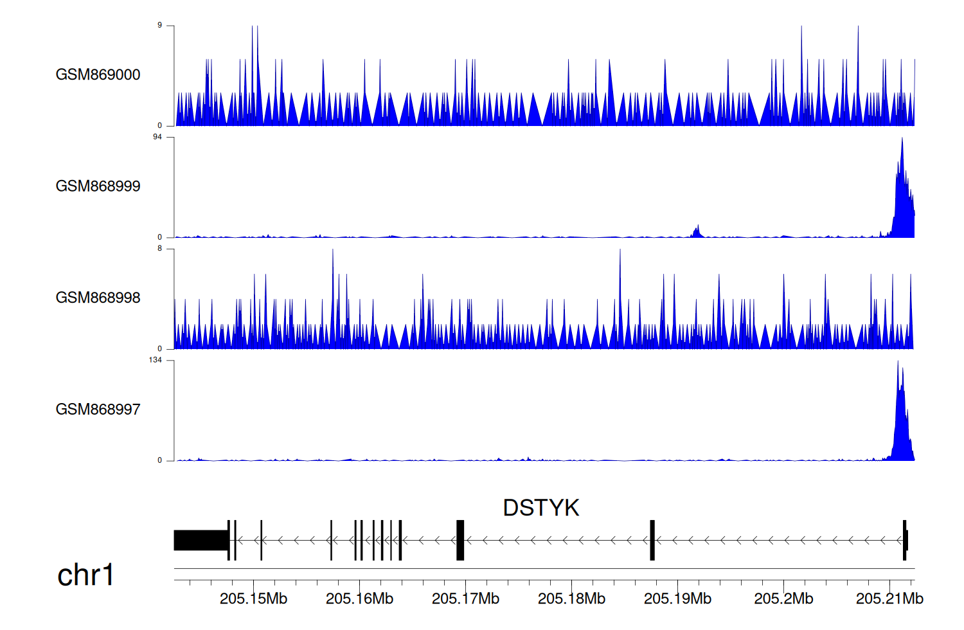The image size is (964, 630).
Task: Click the y-axis maximum 94 label
Action: pos(157,137)
